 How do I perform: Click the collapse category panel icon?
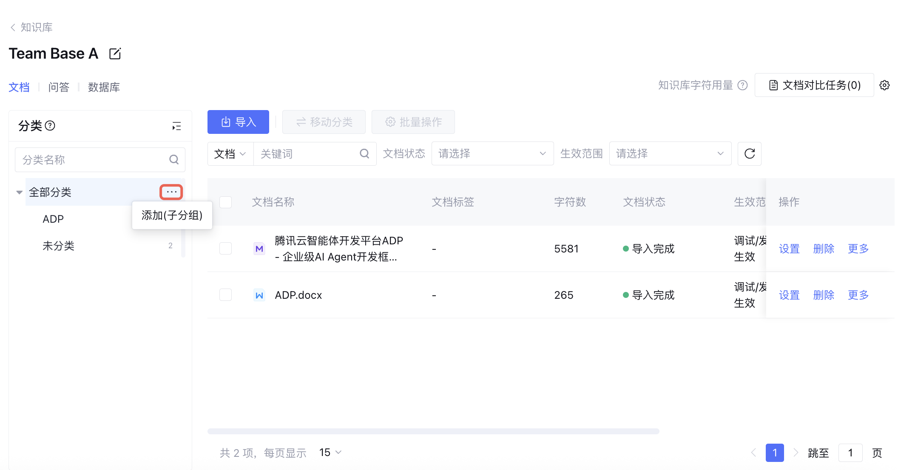coord(176,126)
